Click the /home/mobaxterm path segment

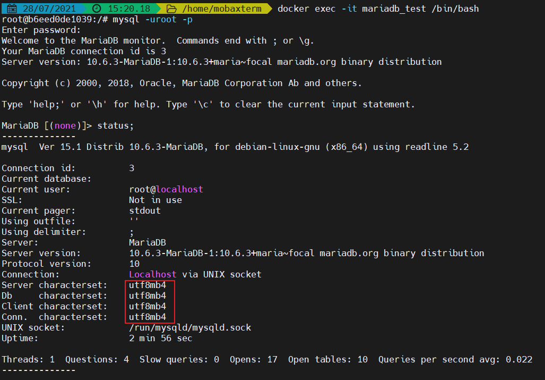point(222,9)
